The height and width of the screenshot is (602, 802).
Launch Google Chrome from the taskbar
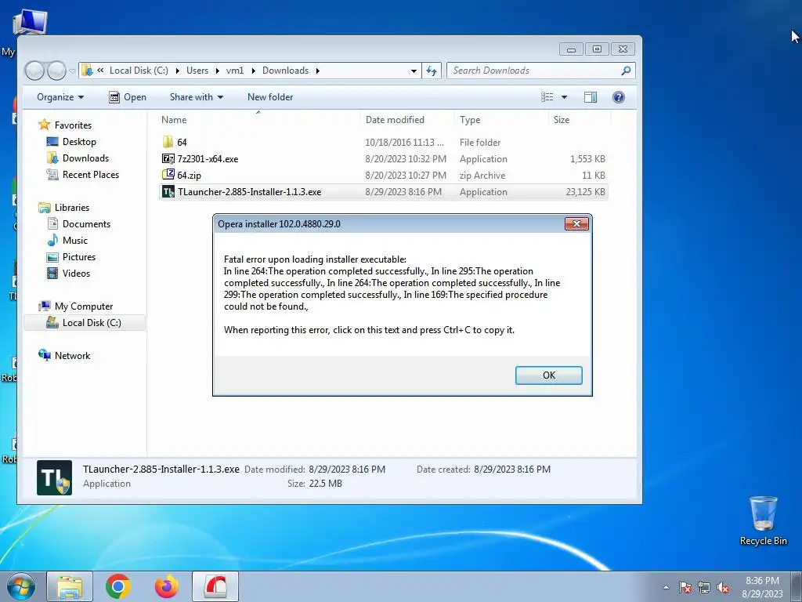[x=118, y=586]
